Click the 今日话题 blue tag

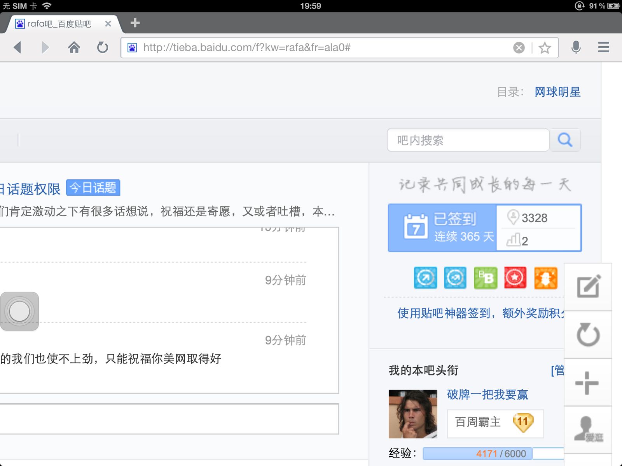tap(93, 188)
